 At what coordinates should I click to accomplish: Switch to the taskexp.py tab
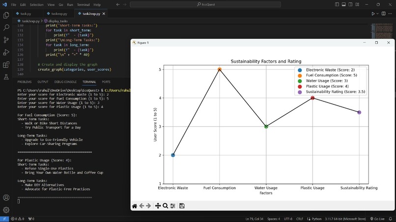59,14
